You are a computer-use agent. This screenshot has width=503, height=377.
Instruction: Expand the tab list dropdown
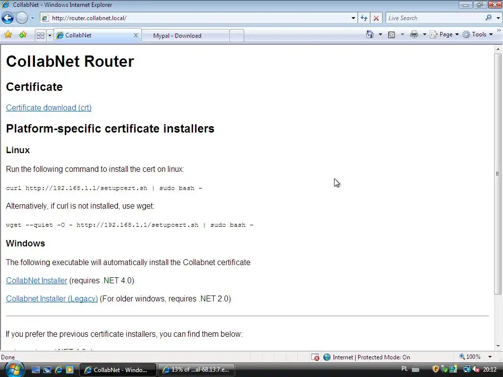tap(50, 35)
